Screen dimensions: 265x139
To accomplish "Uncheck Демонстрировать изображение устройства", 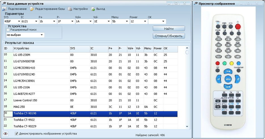I will click(x=16, y=134).
